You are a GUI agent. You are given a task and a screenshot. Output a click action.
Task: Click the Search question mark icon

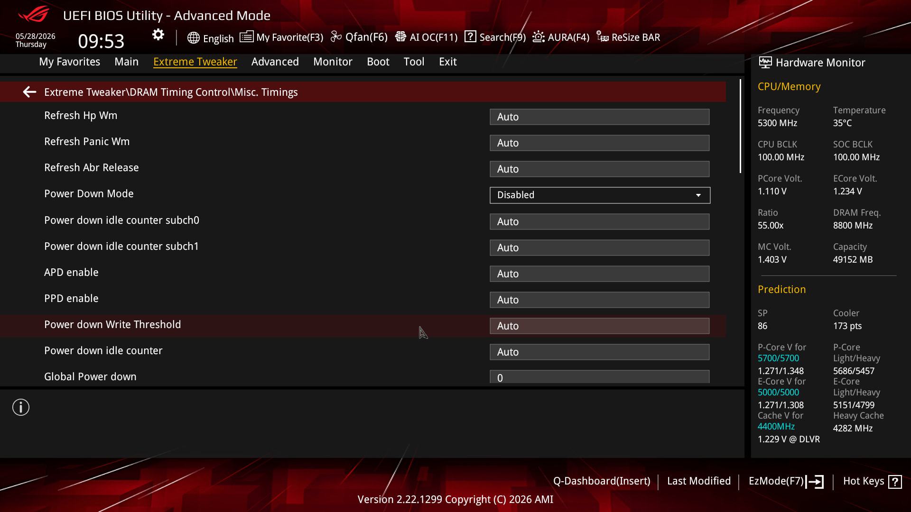470,37
